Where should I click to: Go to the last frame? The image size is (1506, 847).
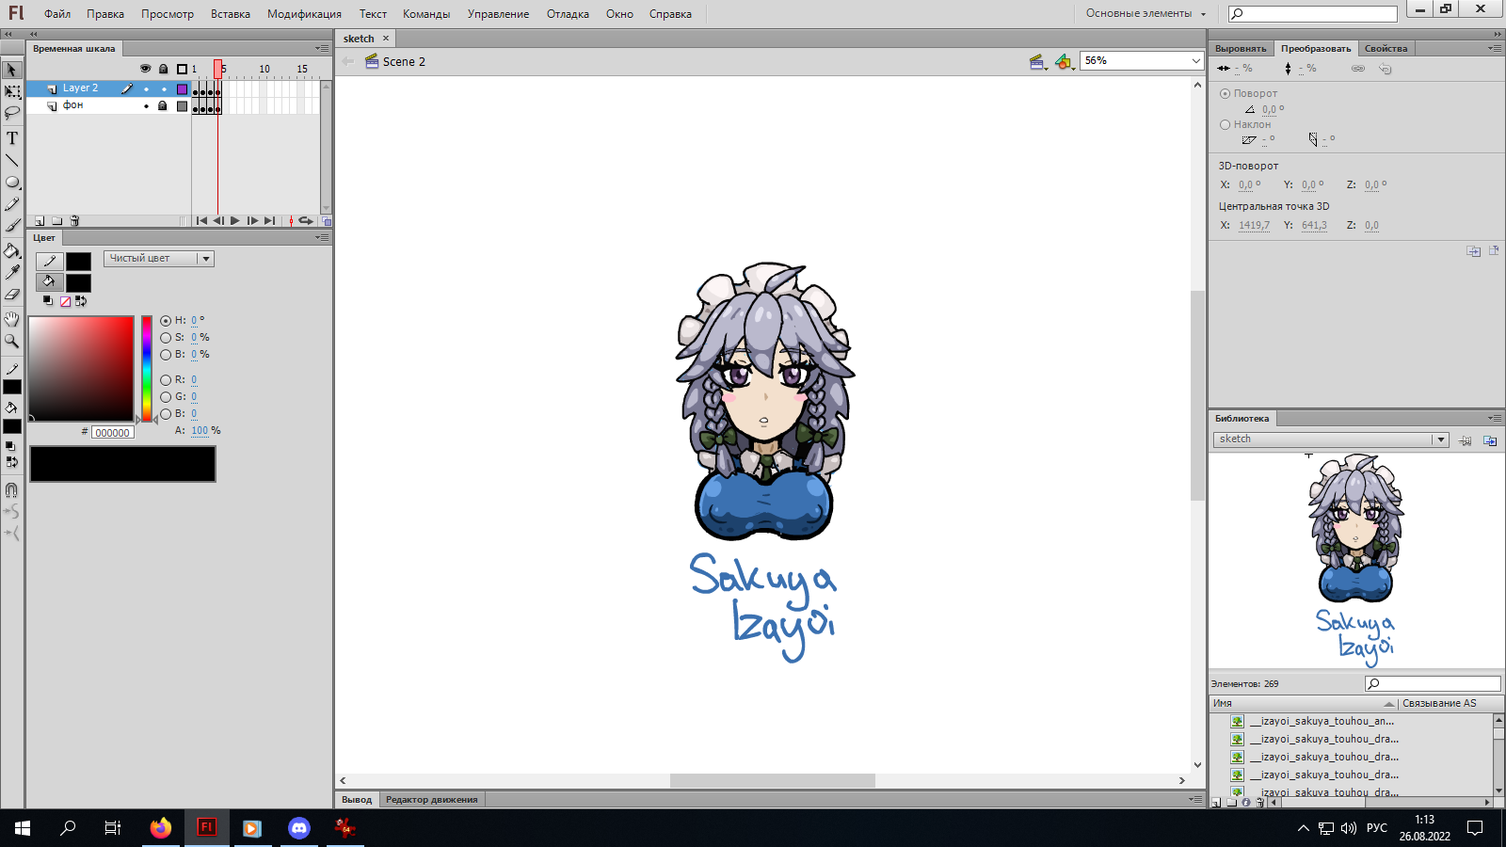[x=270, y=221]
